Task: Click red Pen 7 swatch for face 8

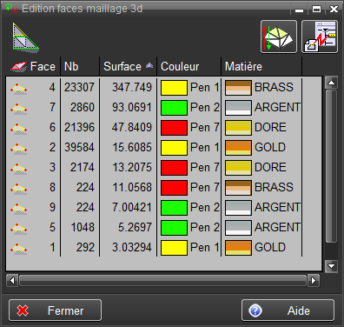Action: [174, 188]
